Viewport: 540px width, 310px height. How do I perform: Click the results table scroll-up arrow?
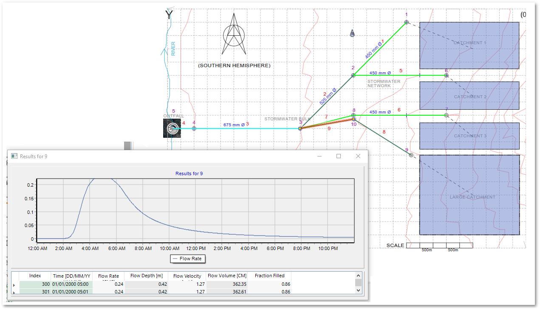(358, 276)
